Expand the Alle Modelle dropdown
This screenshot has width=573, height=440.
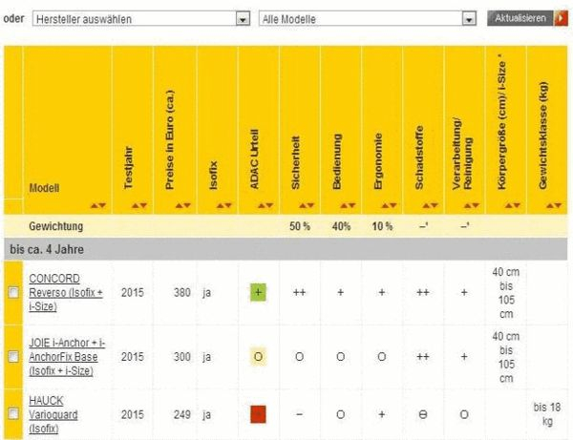point(368,19)
